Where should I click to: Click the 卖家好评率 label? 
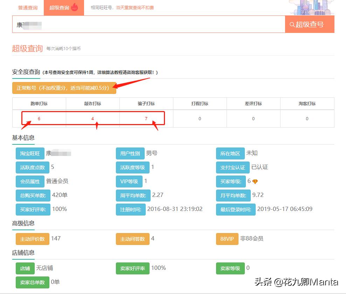[133, 268]
